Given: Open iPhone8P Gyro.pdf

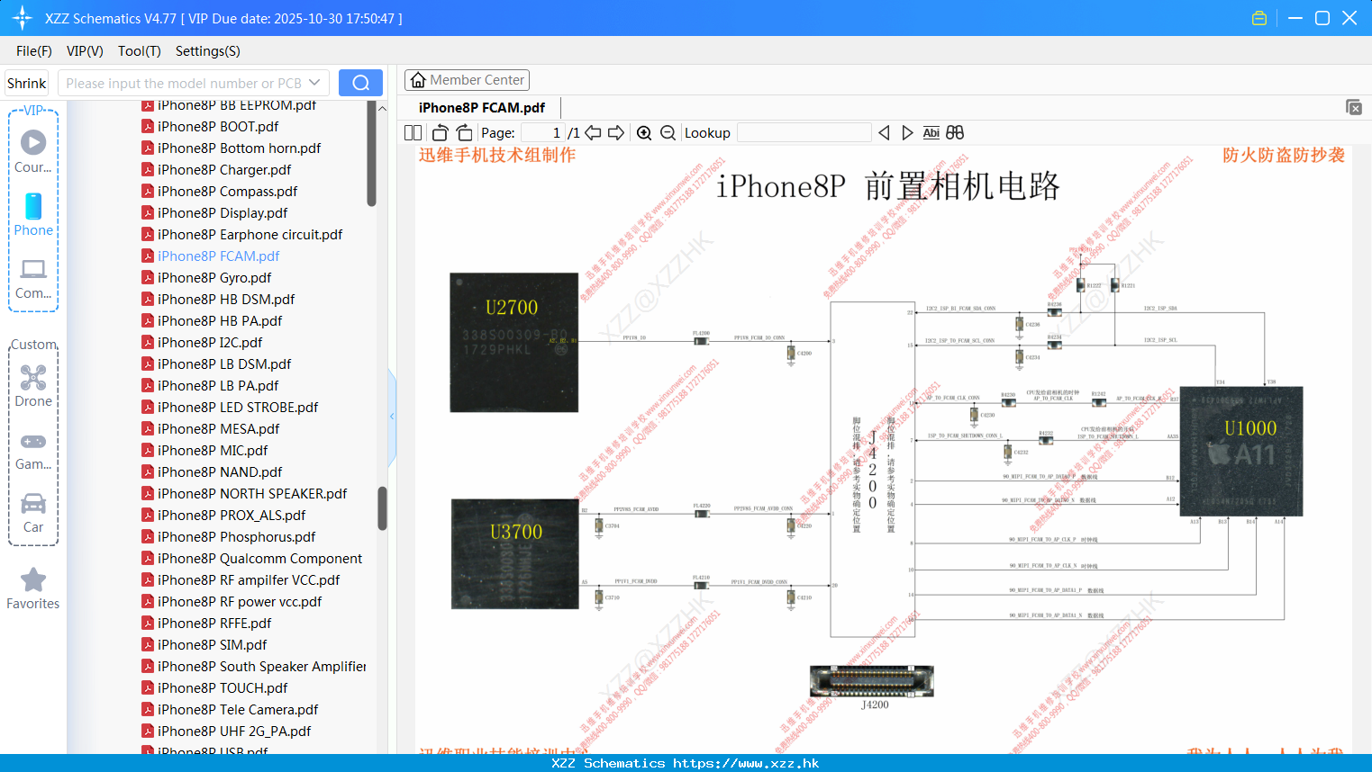Looking at the screenshot, I should coord(214,278).
